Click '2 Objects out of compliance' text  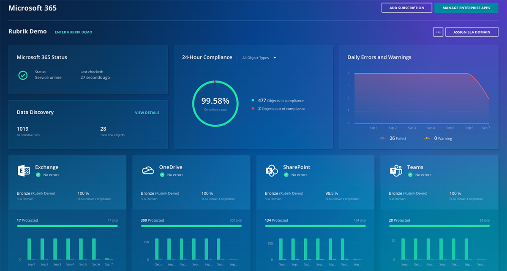pos(282,109)
